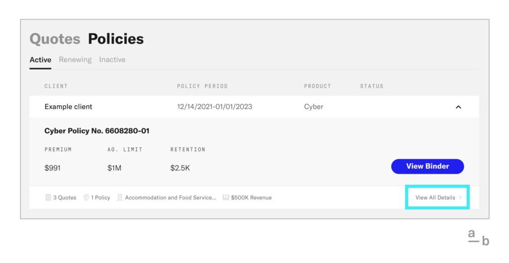
Task: Click the quotes document icon
Action: pos(48,197)
